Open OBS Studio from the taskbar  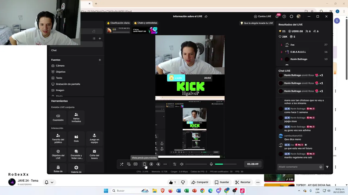coord(234,191)
